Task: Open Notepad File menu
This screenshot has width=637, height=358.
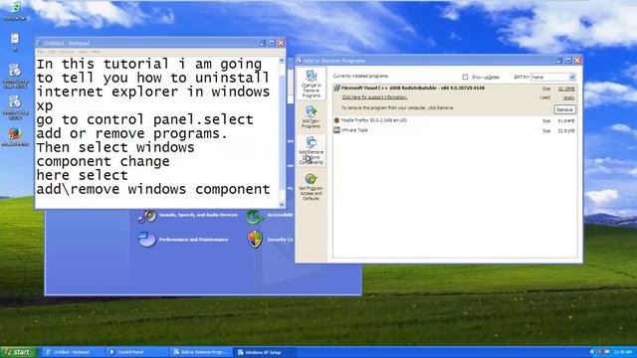Action: point(40,52)
